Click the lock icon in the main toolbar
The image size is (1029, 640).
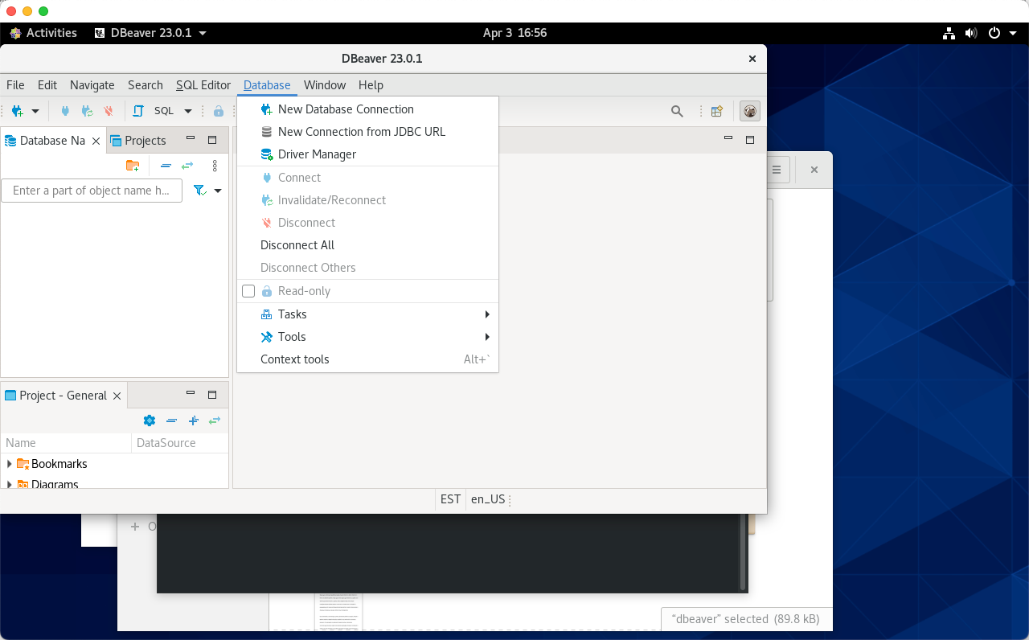coord(218,111)
